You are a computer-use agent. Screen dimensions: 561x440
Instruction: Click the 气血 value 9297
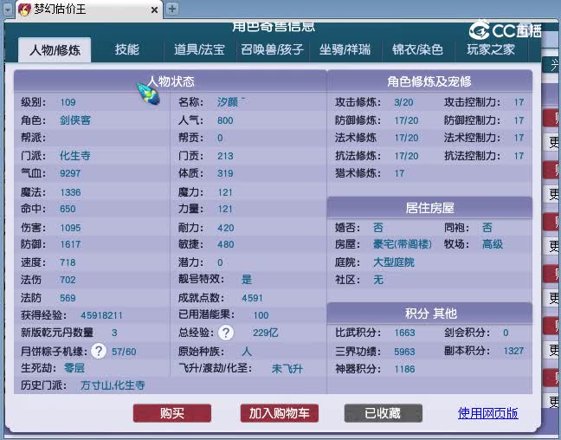[x=70, y=173]
